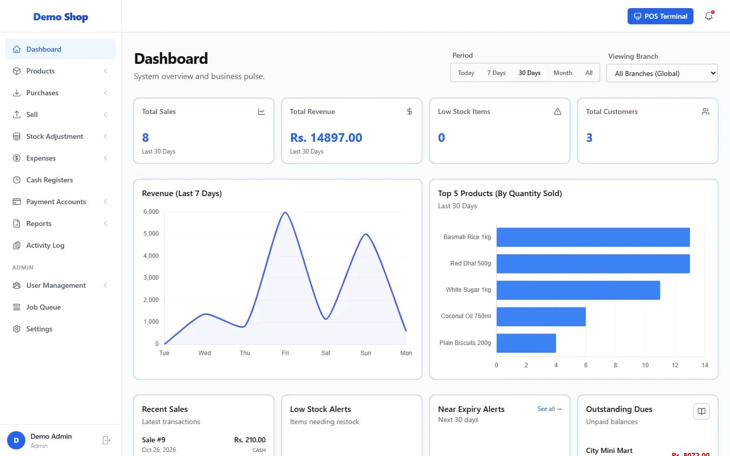Click the Dashboard home icon in sidebar
Screen dimensions: 730x456
[x=17, y=49]
